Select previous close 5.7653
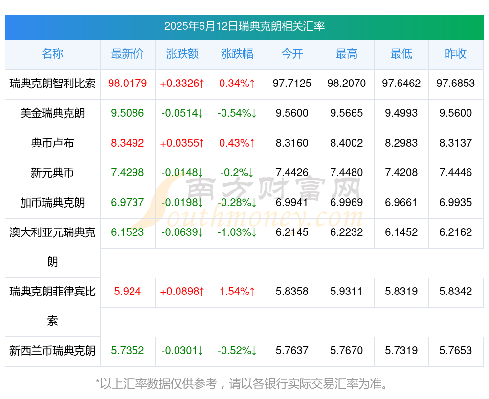Viewport: 489px width, 399px height. [x=456, y=351]
